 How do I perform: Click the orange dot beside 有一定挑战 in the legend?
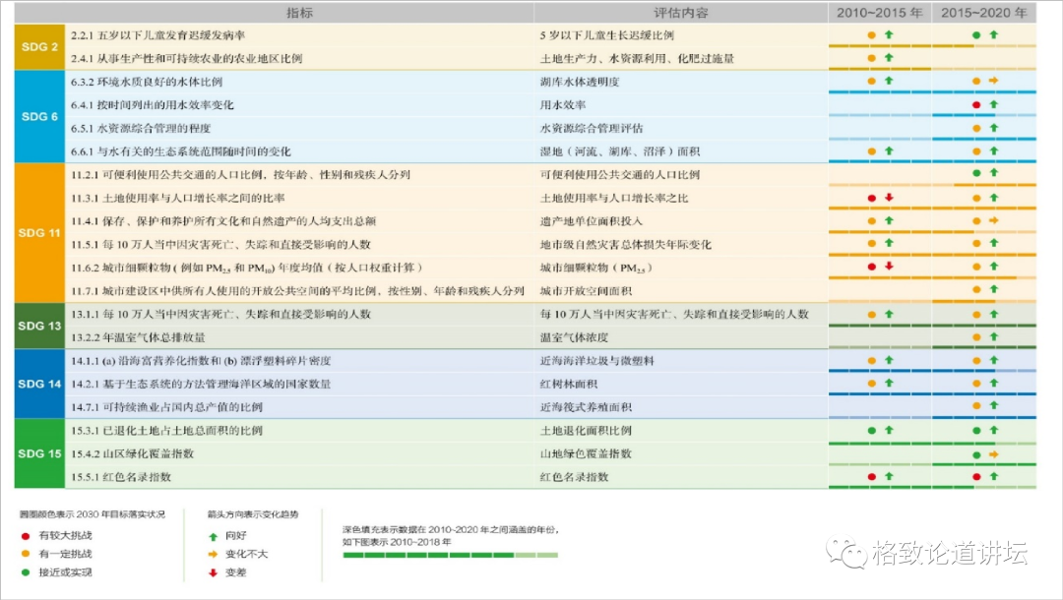coord(26,554)
